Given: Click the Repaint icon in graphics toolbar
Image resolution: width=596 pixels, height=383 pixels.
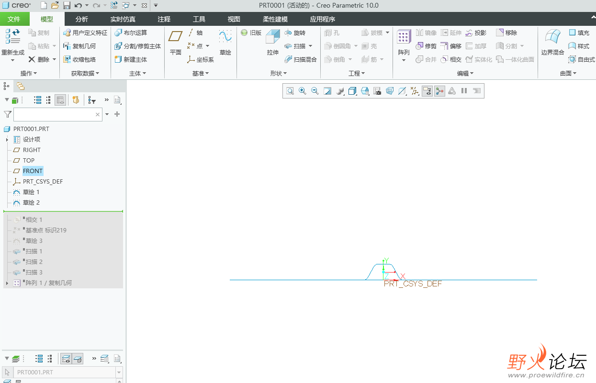Looking at the screenshot, I should coord(327,91).
